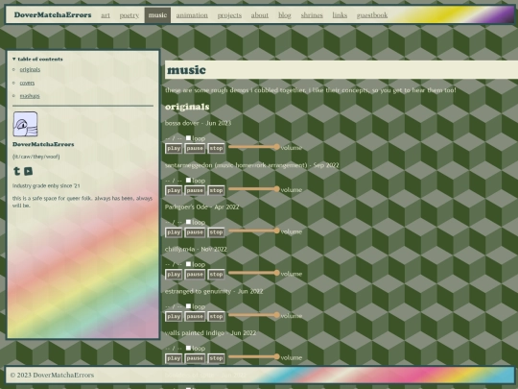Click the 'originals' section heading
518x389 pixels.
187,107
